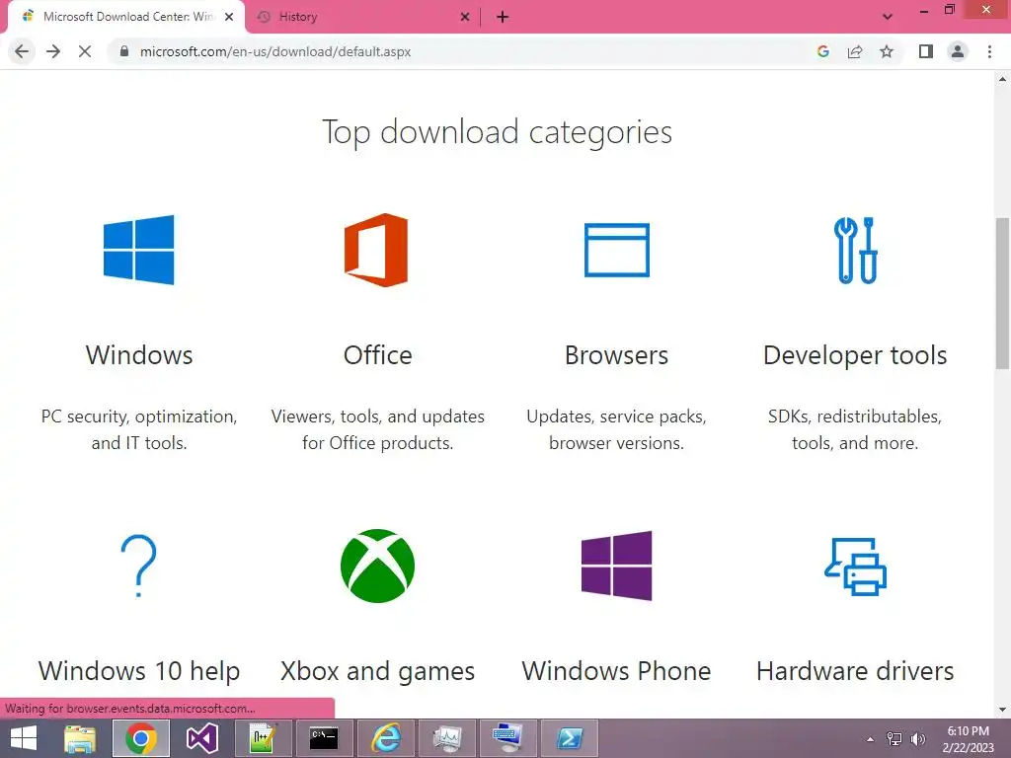The height and width of the screenshot is (758, 1011).
Task: Open the taskbar clock and date
Action: click(968, 739)
